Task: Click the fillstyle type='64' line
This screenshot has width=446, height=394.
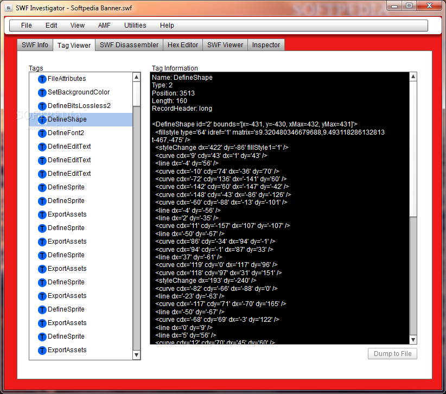Action: click(268, 136)
